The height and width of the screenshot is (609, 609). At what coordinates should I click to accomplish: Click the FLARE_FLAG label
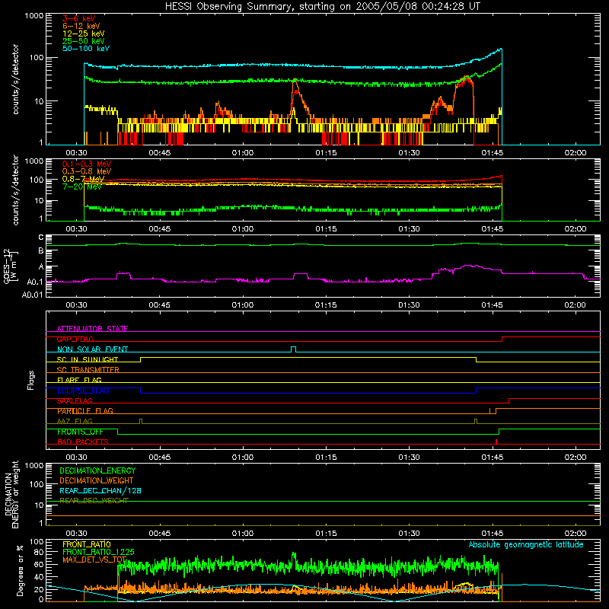tap(79, 380)
